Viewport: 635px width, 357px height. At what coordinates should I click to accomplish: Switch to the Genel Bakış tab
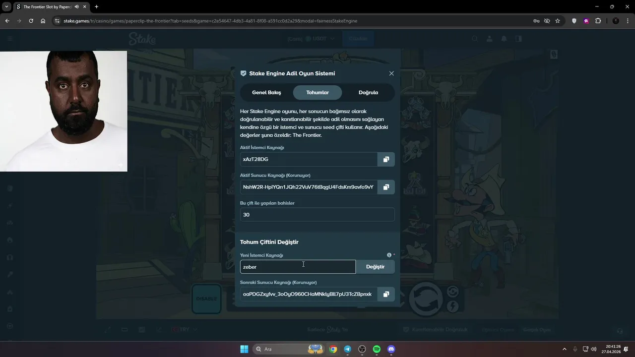coord(266,92)
